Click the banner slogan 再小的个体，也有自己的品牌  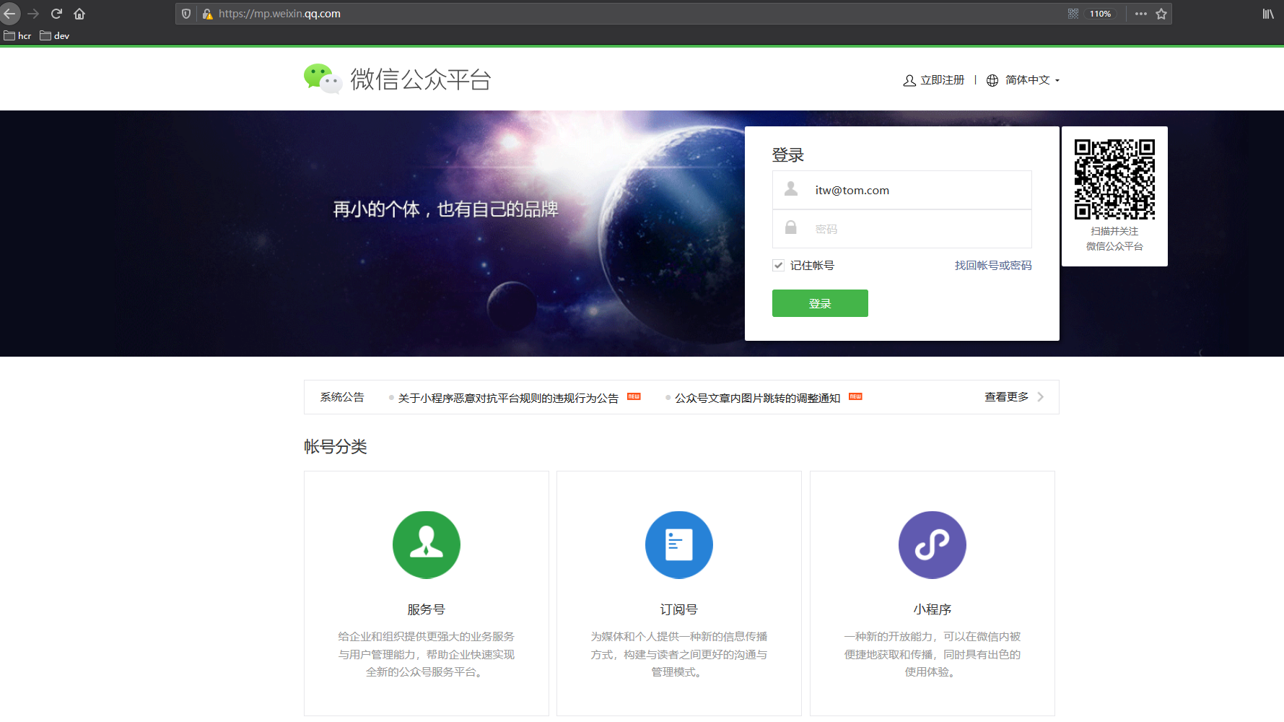[x=446, y=209]
